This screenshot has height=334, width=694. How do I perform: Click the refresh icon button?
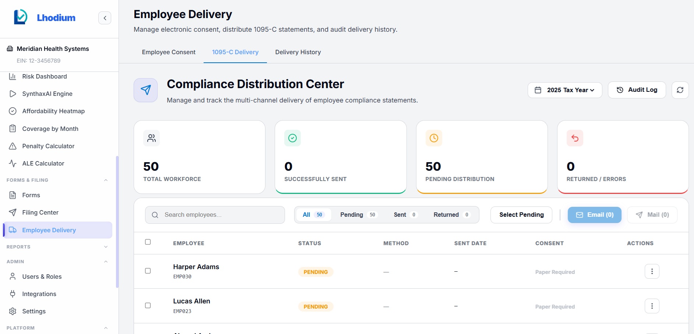pyautogui.click(x=680, y=90)
